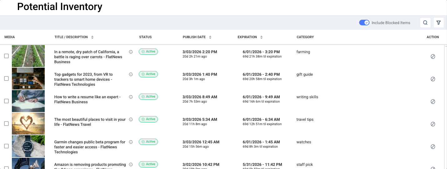Show info for California carrots article
The image size is (447, 169).
[131, 52]
